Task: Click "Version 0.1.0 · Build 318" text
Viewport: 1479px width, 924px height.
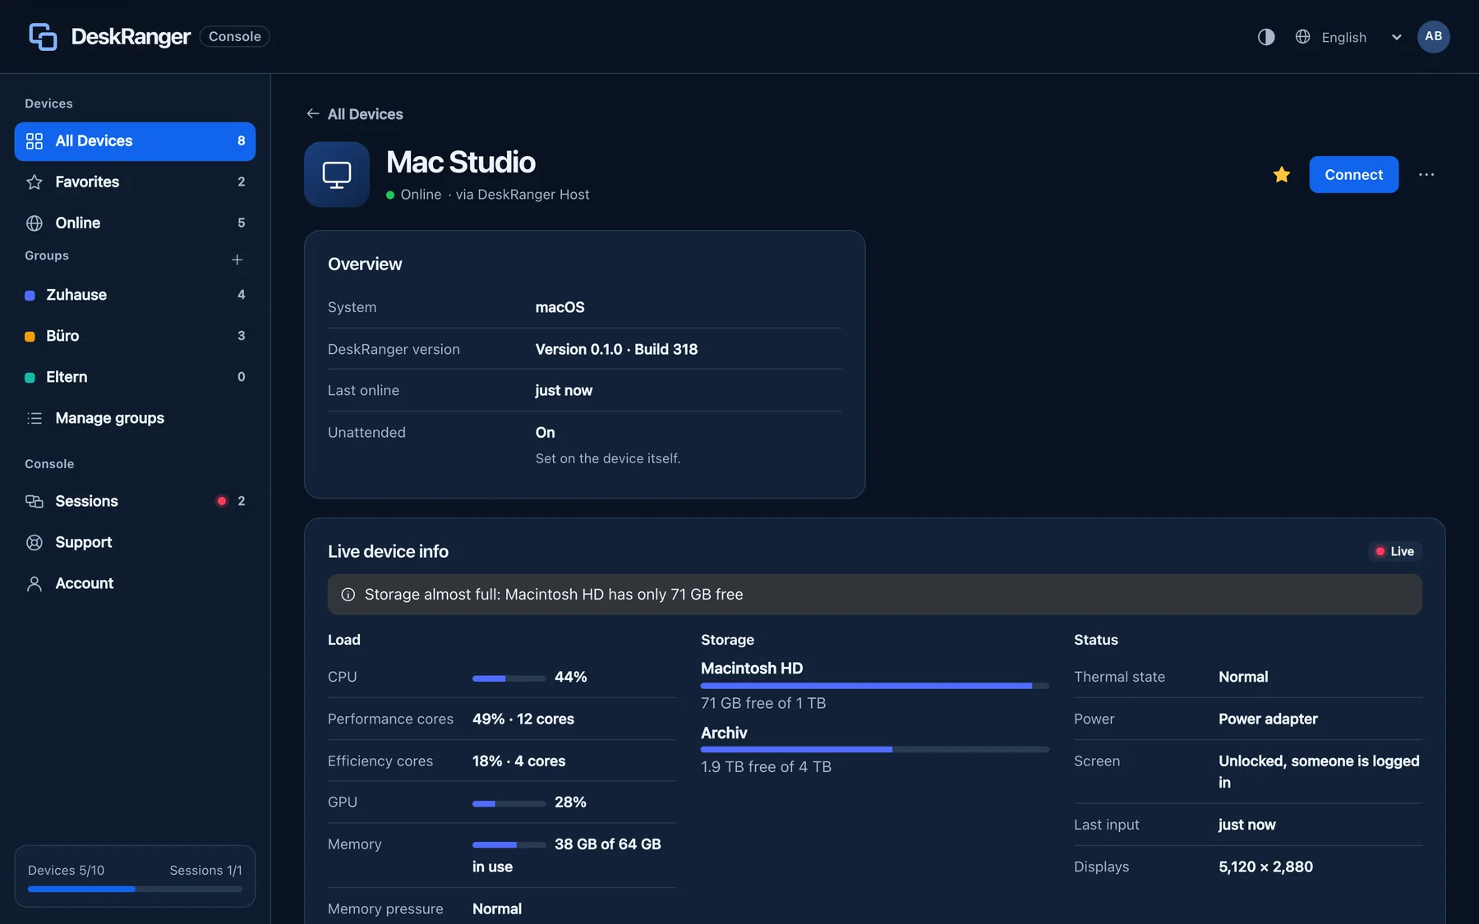Action: pos(616,349)
